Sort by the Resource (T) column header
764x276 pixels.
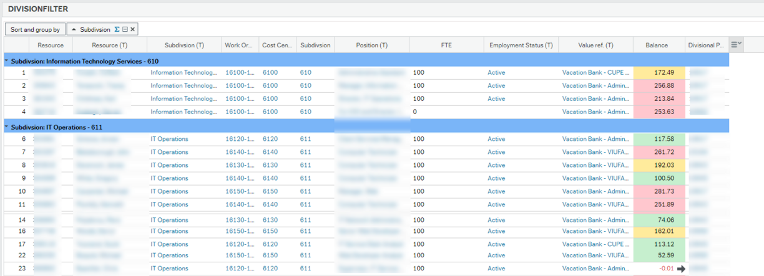pyautogui.click(x=110, y=45)
